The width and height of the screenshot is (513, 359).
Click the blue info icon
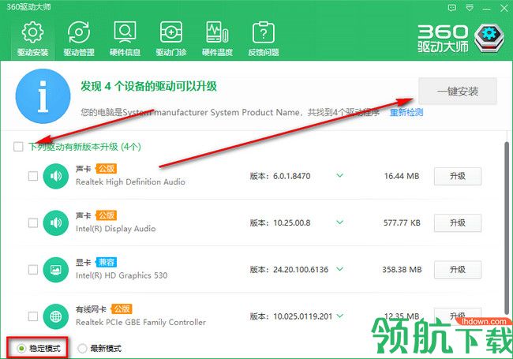43,96
